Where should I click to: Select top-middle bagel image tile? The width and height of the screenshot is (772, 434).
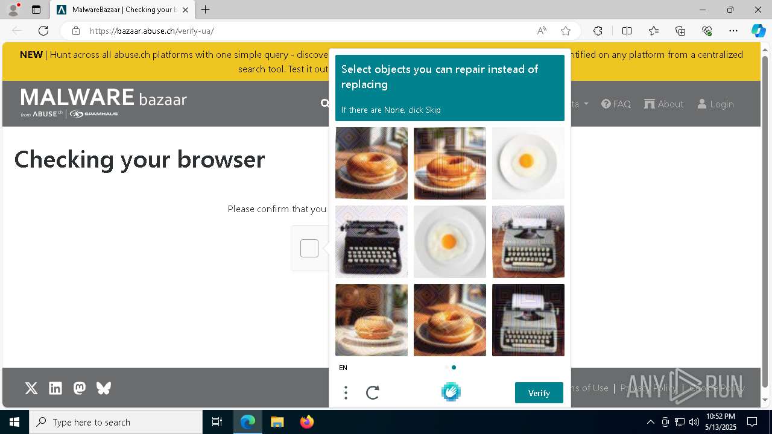[450, 163]
